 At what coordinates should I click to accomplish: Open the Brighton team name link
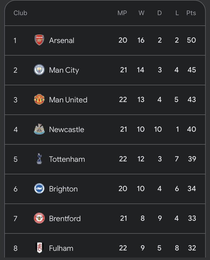click(x=63, y=189)
